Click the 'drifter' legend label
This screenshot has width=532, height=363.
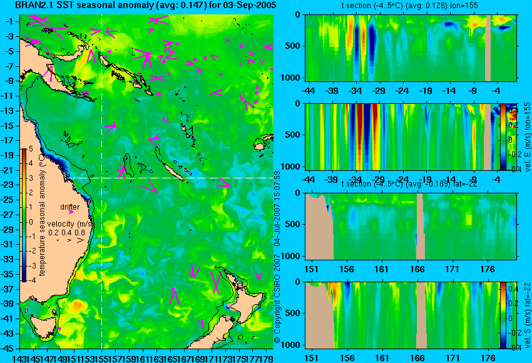tap(70, 207)
